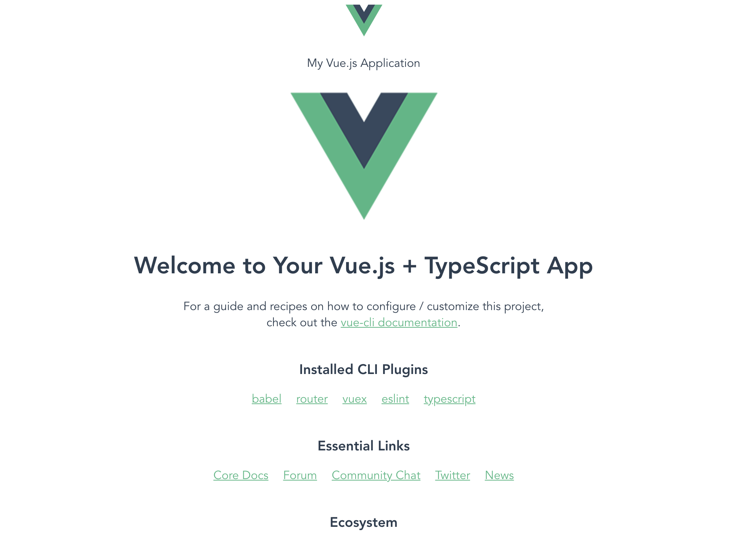The height and width of the screenshot is (543, 753).
Task: Expand the My Vue.js Application title
Action: (x=364, y=63)
